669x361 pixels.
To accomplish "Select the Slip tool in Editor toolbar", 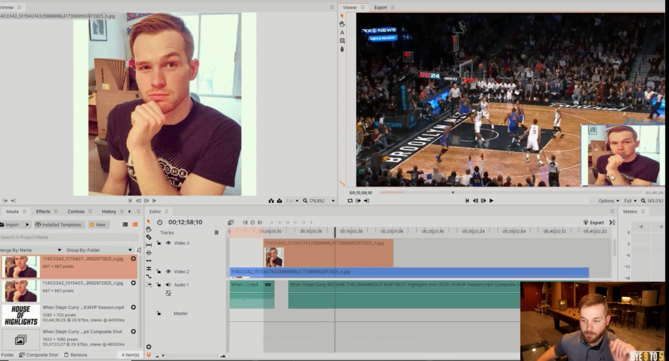I will [x=148, y=245].
